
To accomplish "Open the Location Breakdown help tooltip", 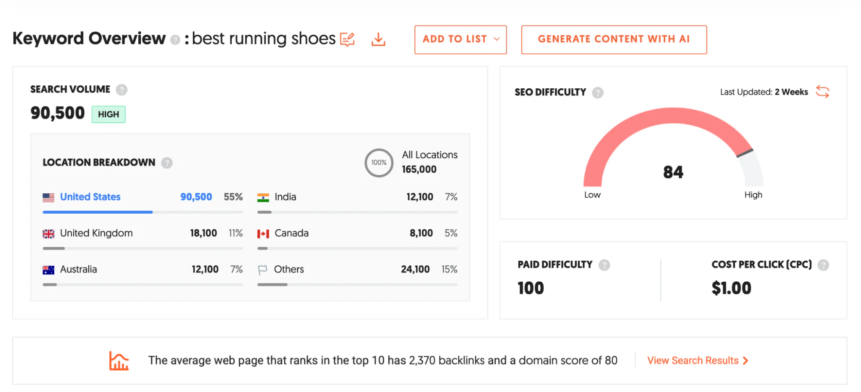I will coord(167,163).
